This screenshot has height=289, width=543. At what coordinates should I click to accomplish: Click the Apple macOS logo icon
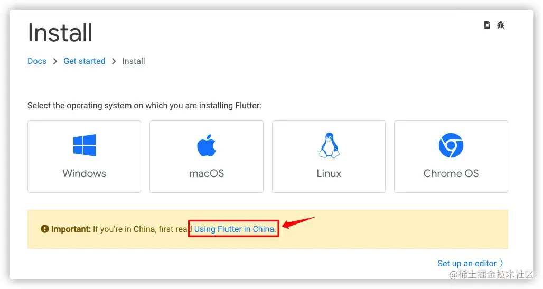pyautogui.click(x=207, y=145)
